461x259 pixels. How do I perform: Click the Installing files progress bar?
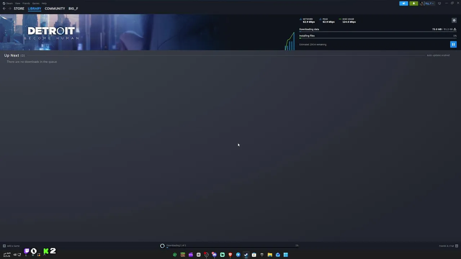378,38
